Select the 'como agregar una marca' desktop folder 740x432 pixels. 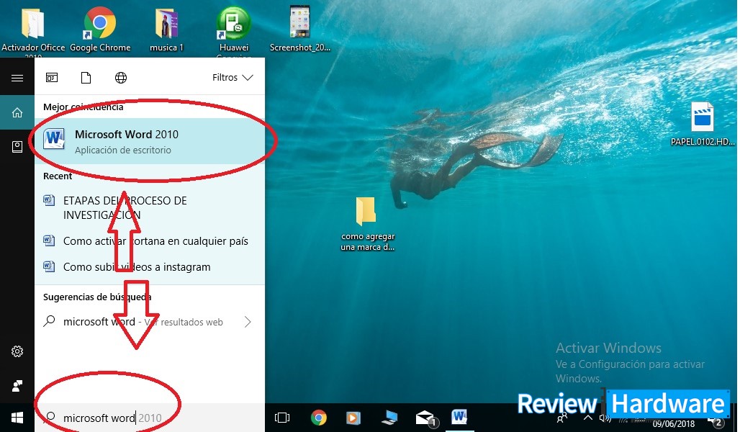click(367, 224)
